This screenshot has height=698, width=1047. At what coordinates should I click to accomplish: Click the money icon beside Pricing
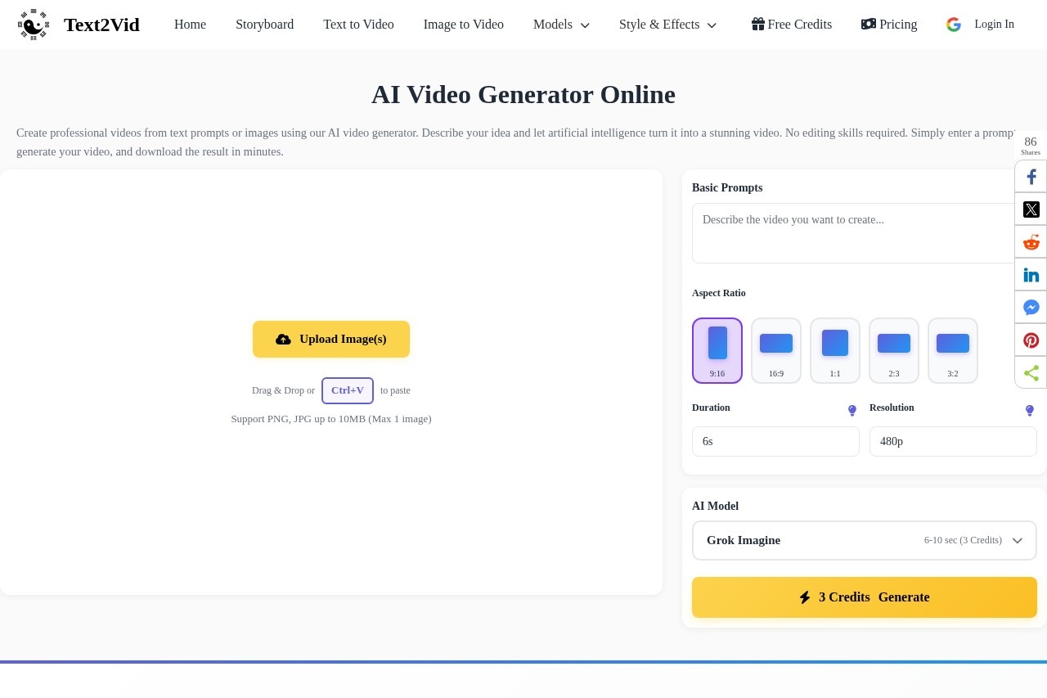(869, 24)
